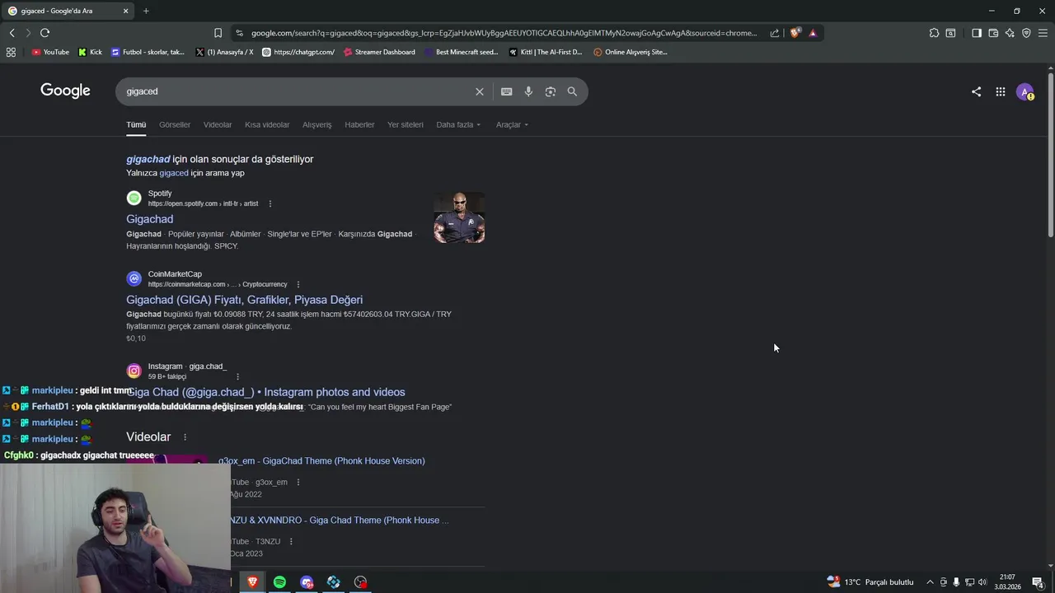Open more options for CoinMarketCap result
Screen dimensions: 1055x593
[298, 284]
